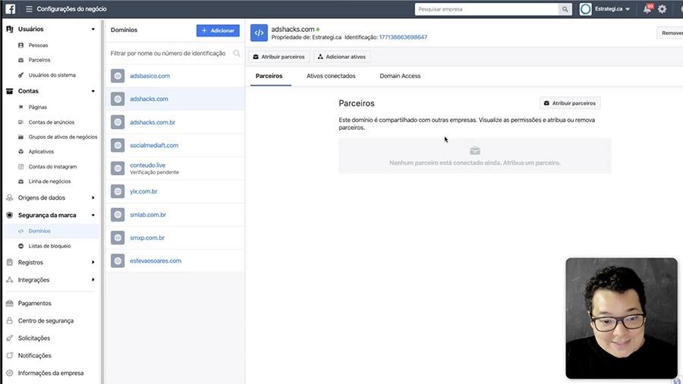Expand the Integrações section arrow
The height and width of the screenshot is (384, 683).
coord(93,279)
